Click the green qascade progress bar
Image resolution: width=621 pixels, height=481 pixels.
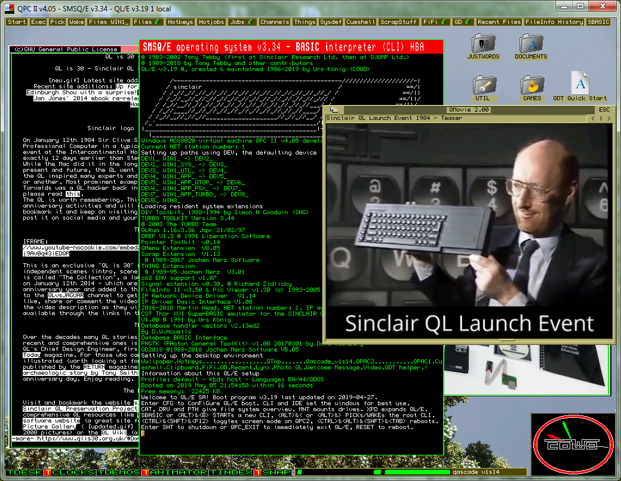click(418, 472)
